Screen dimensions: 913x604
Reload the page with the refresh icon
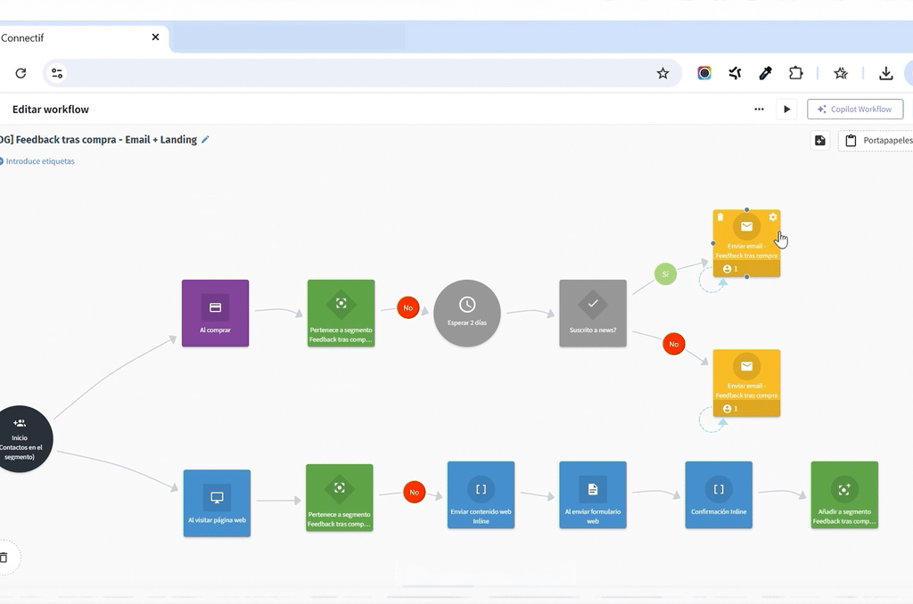tap(21, 73)
